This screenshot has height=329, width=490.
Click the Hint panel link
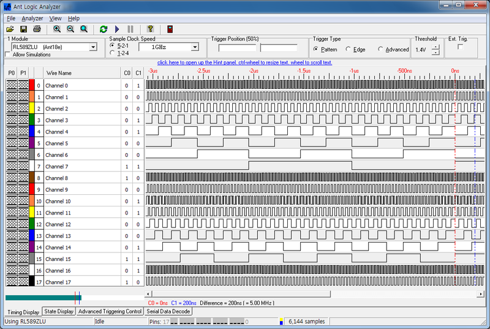(244, 62)
